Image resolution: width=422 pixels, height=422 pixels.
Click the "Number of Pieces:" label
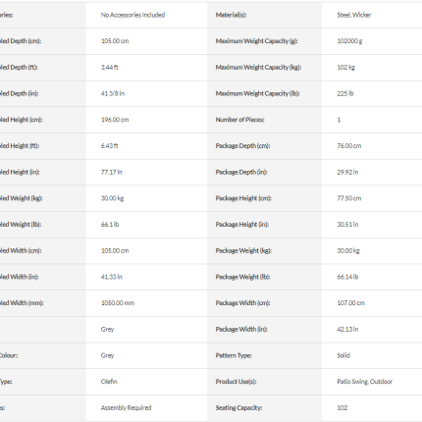click(x=239, y=120)
